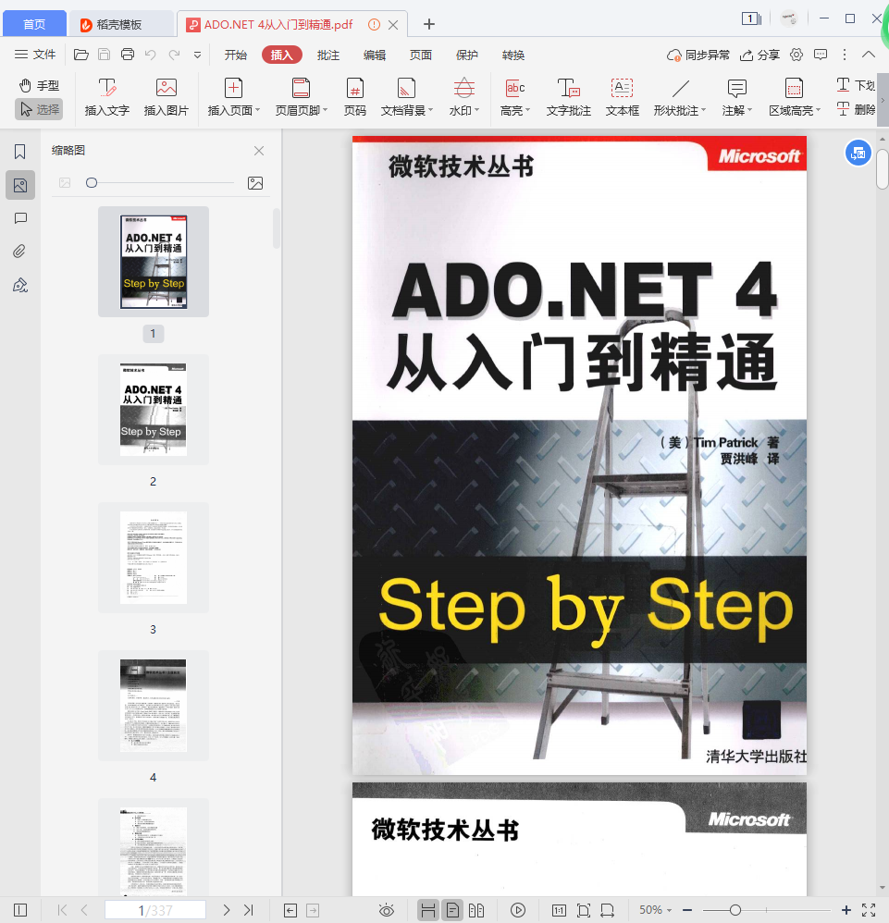
Task: Enable eye protection mode in status bar
Action: coord(387,910)
